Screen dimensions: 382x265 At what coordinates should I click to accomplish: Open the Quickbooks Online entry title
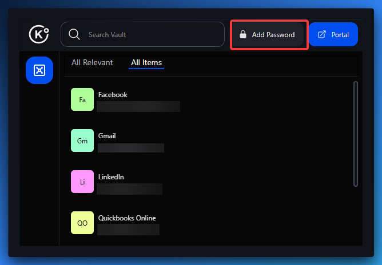(x=127, y=218)
